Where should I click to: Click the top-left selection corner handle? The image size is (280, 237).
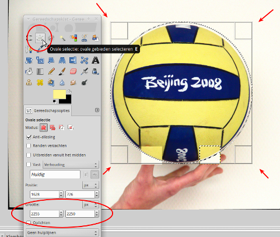[x=119, y=30]
